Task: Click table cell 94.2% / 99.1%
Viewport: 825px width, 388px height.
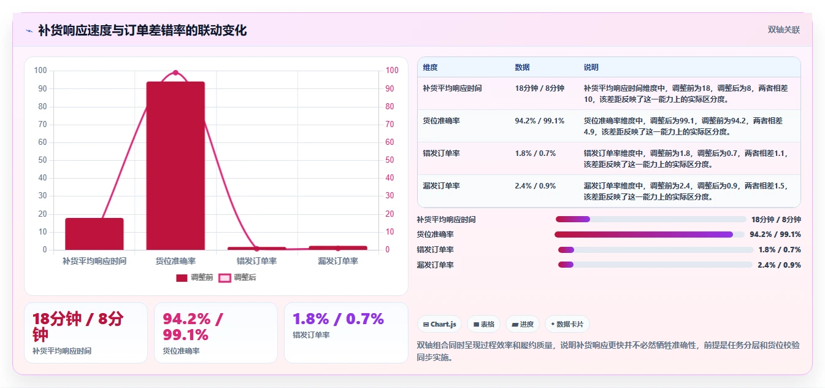Action: pos(540,121)
